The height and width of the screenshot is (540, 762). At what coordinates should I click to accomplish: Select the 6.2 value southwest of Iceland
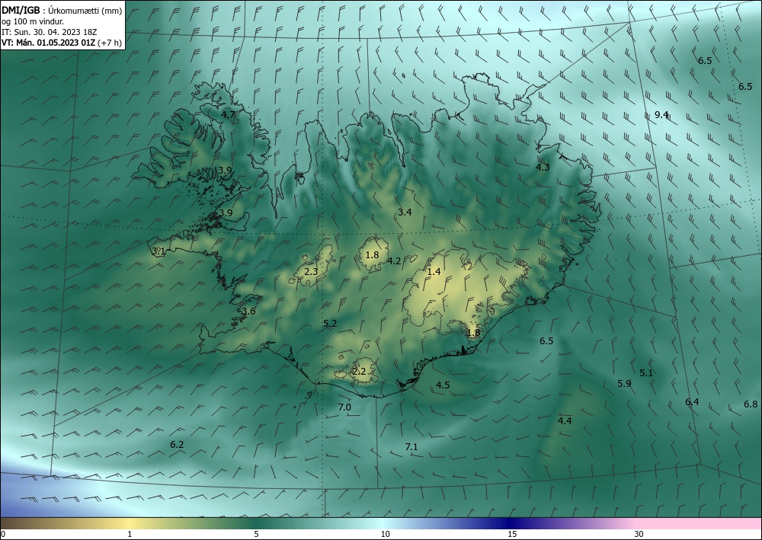coord(177,444)
